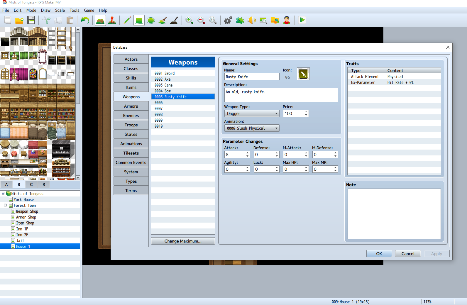Open the Animation dropdown
467x305 pixels.
(x=252, y=128)
